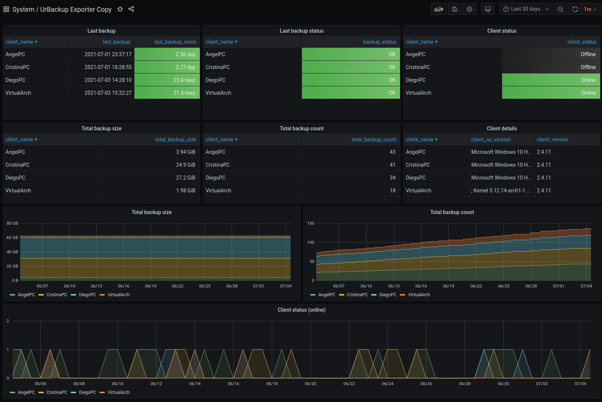The image size is (602, 402).
Task: Expand the 1m refresh interval dropdown
Action: (x=590, y=9)
